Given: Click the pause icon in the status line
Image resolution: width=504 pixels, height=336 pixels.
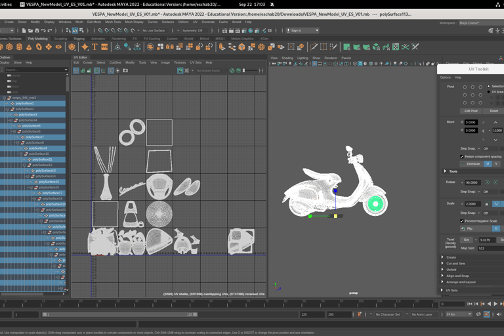Looking at the screenshot, I should pos(270,30).
